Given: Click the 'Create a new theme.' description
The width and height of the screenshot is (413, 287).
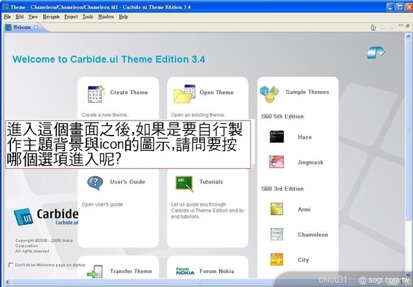Looking at the screenshot, I should tap(105, 115).
